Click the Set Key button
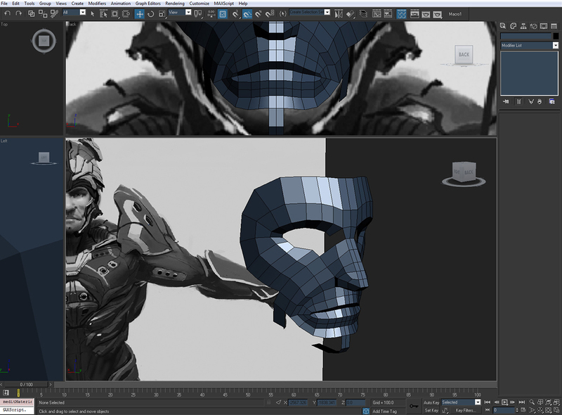The image size is (562, 415). 431,410
